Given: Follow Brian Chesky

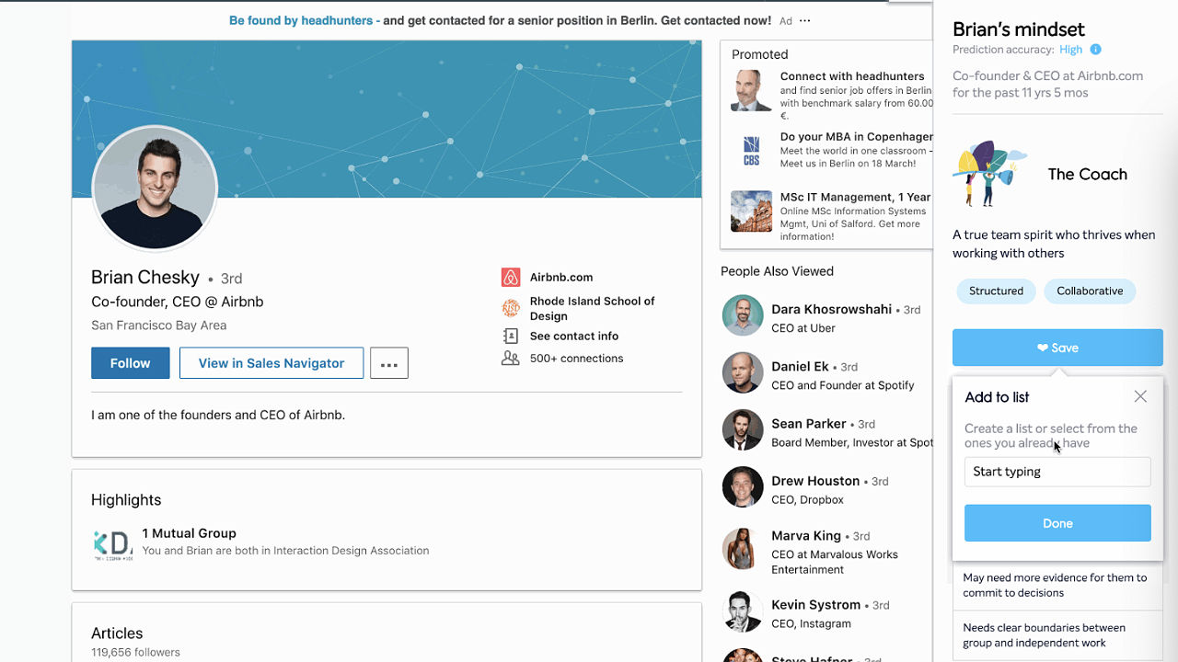Looking at the screenshot, I should pyautogui.click(x=130, y=362).
